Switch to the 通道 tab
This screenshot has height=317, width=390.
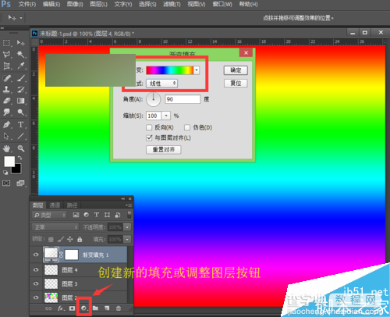tap(55, 205)
